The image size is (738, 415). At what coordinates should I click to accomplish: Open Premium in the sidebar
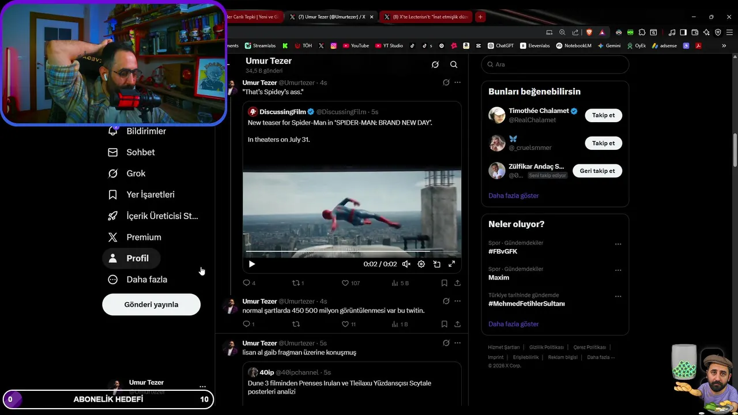(135, 237)
